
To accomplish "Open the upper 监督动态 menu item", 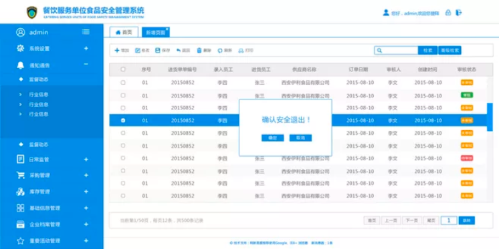I will 39,79.
